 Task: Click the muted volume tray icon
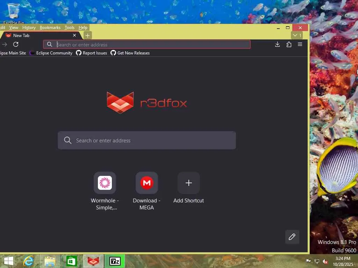(325, 261)
